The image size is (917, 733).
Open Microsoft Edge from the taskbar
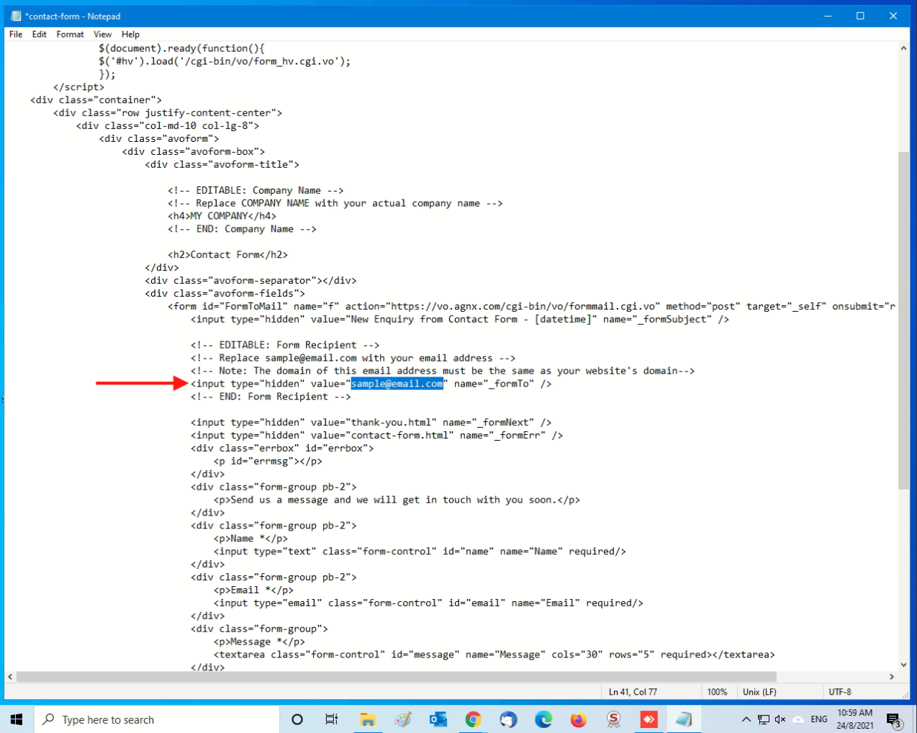(543, 719)
